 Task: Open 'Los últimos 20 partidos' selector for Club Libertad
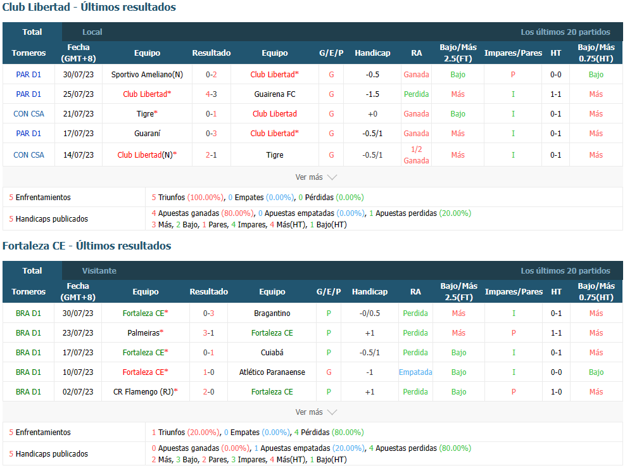565,32
